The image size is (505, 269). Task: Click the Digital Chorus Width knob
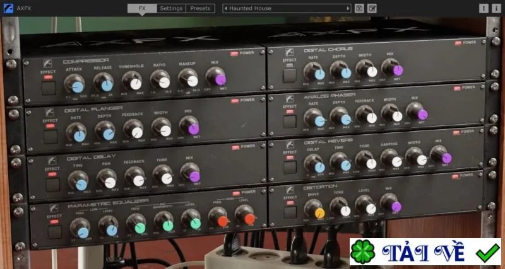coord(366,69)
